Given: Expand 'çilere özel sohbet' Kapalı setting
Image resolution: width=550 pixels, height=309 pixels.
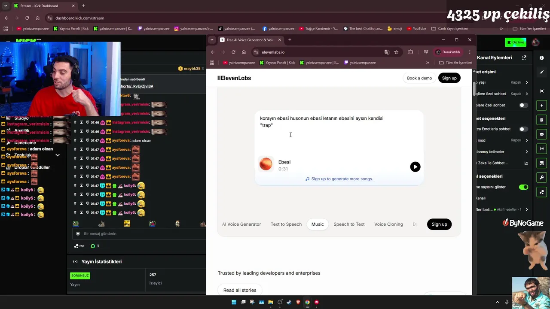Looking at the screenshot, I should pyautogui.click(x=527, y=94).
